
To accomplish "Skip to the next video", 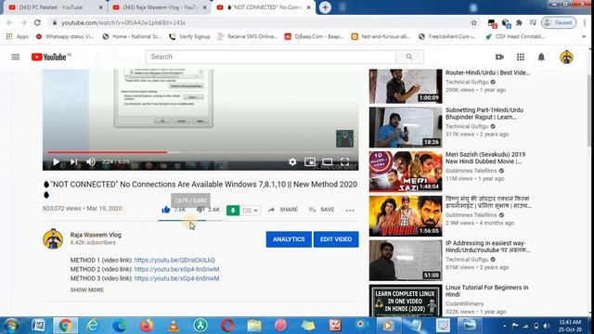I will tap(74, 161).
